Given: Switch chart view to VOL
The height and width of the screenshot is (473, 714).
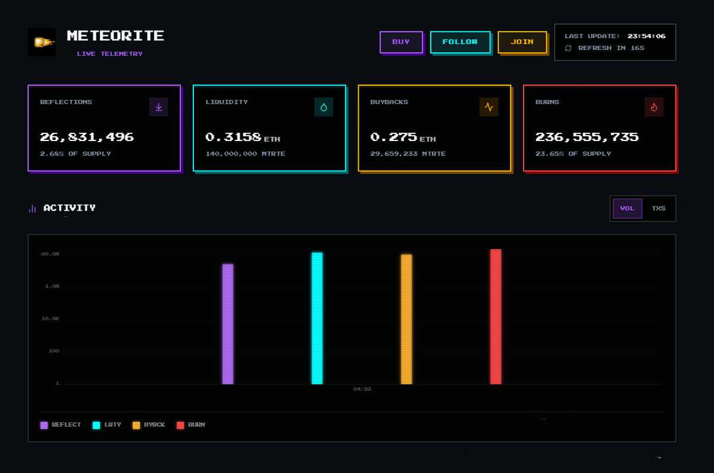Looking at the screenshot, I should click(x=627, y=208).
